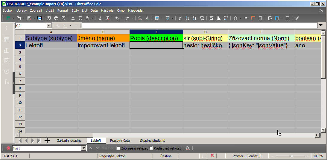Click the Print icon in toolbar

56,18
